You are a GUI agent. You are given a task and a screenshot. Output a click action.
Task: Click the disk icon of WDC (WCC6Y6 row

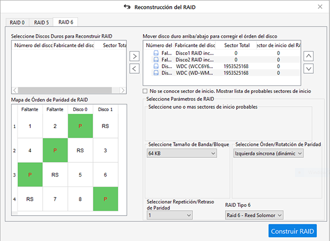[156, 66]
